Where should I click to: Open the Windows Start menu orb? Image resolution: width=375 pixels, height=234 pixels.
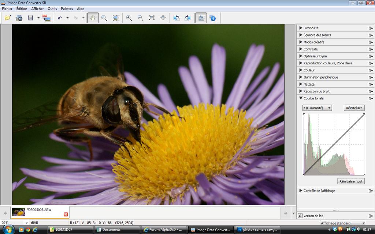pos(9,230)
